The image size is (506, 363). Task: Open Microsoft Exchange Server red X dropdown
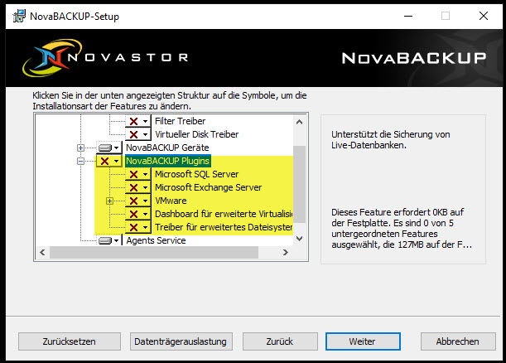138,187
